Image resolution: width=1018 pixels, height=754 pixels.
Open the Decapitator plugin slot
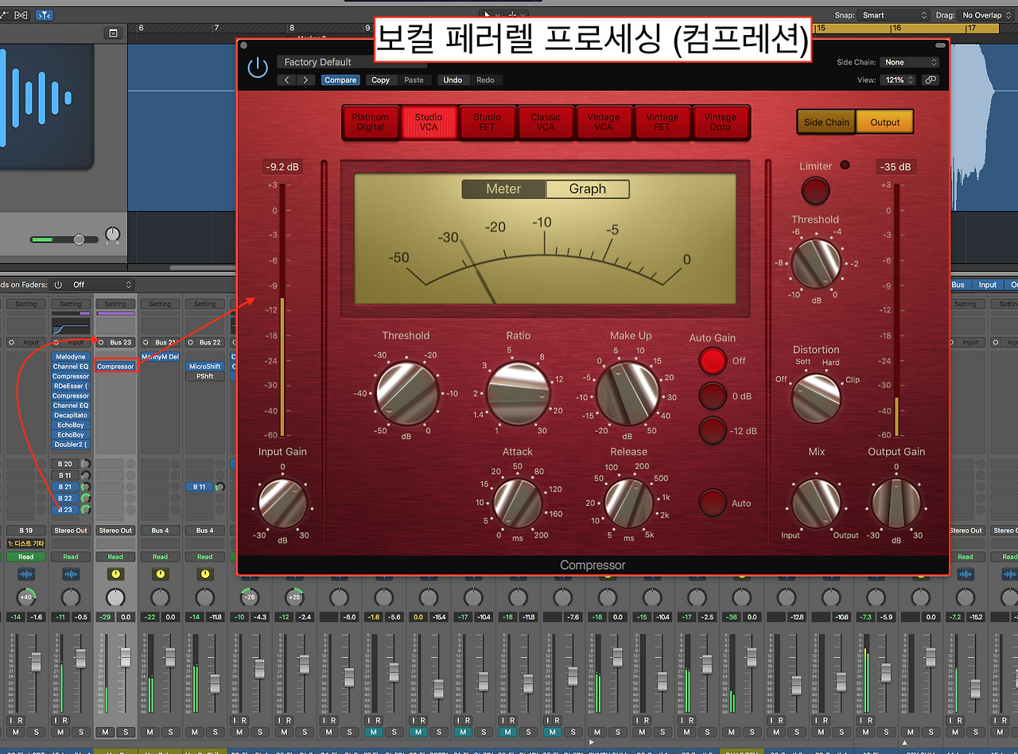[71, 415]
